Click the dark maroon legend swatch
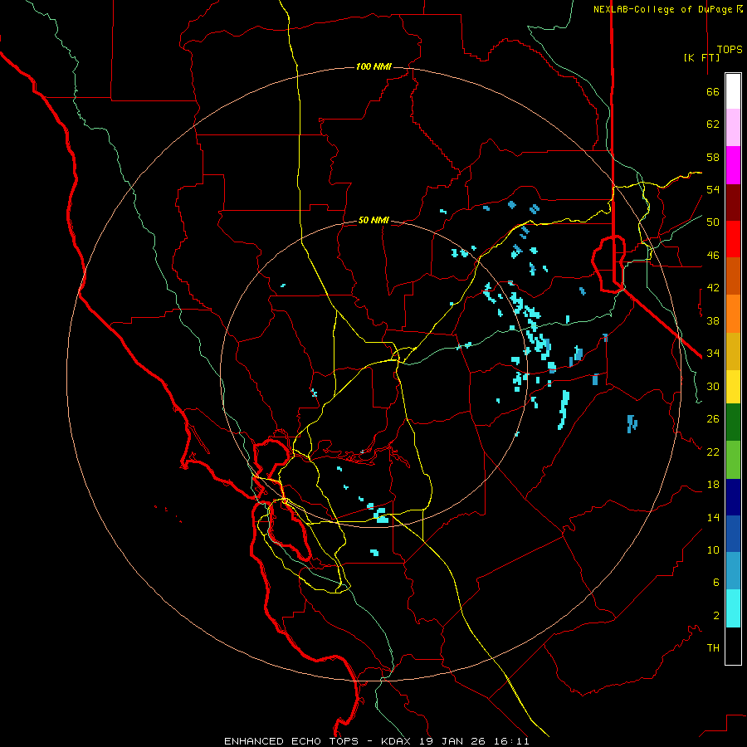This screenshot has width=747, height=747. [733, 202]
